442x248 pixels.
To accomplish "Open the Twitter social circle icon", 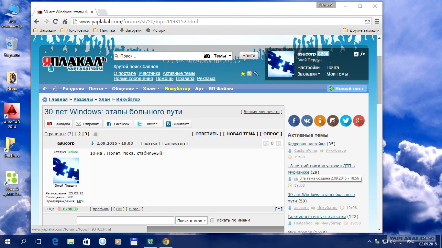I will (x=346, y=121).
